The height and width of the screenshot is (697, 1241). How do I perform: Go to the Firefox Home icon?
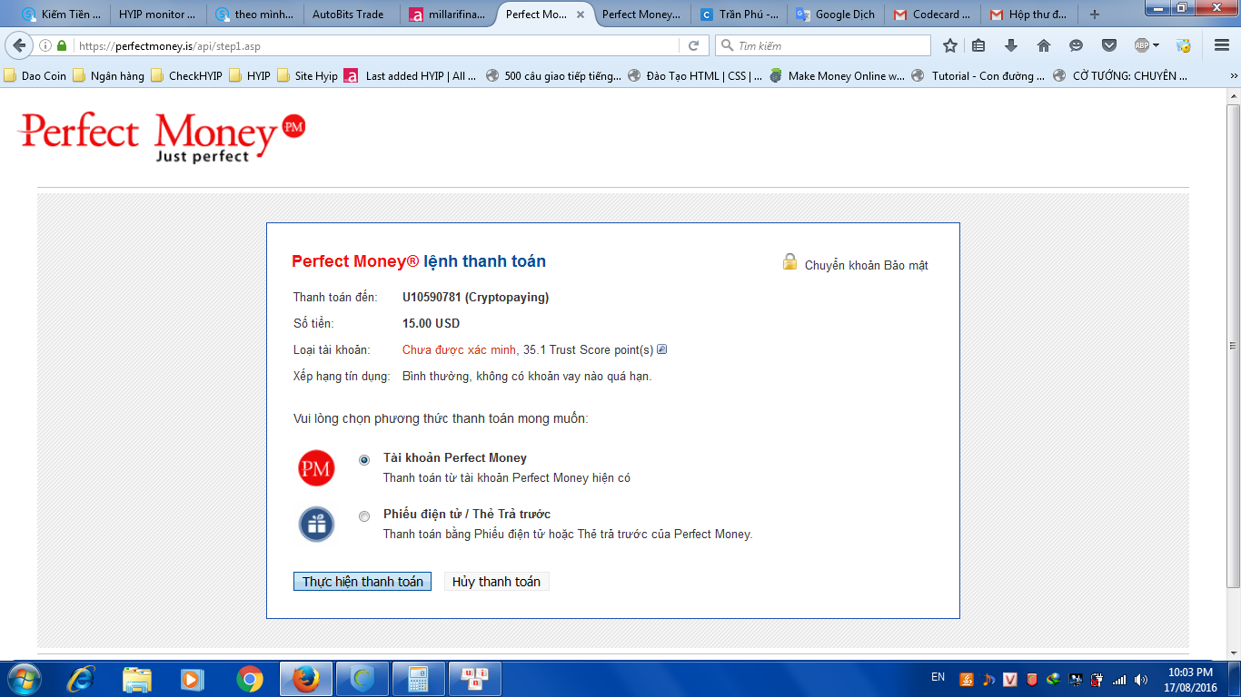click(x=1044, y=45)
